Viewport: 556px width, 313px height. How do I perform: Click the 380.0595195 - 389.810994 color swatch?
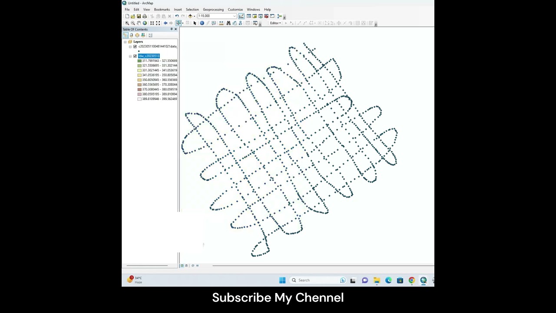(139, 94)
